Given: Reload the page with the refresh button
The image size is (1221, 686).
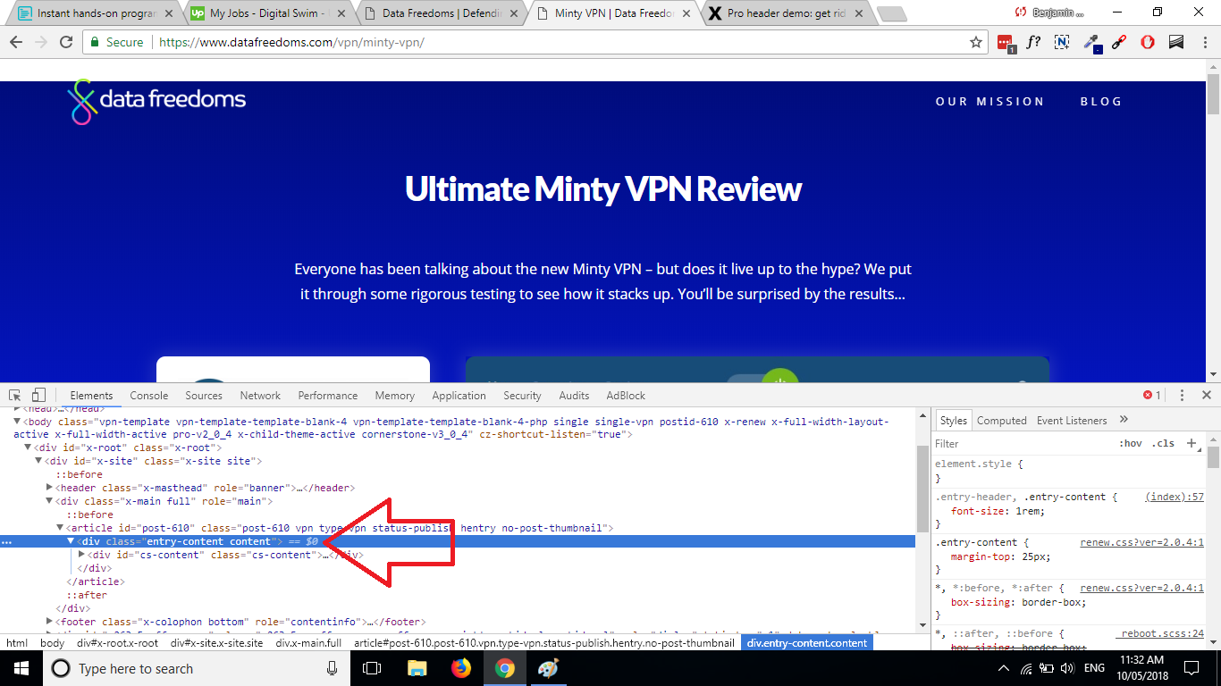Looking at the screenshot, I should click(x=66, y=42).
